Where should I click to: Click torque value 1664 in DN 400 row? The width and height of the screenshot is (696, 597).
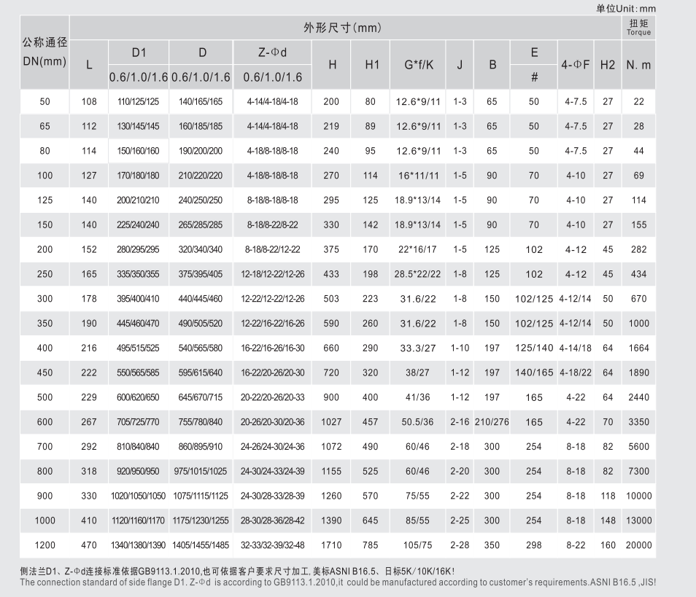click(638, 348)
